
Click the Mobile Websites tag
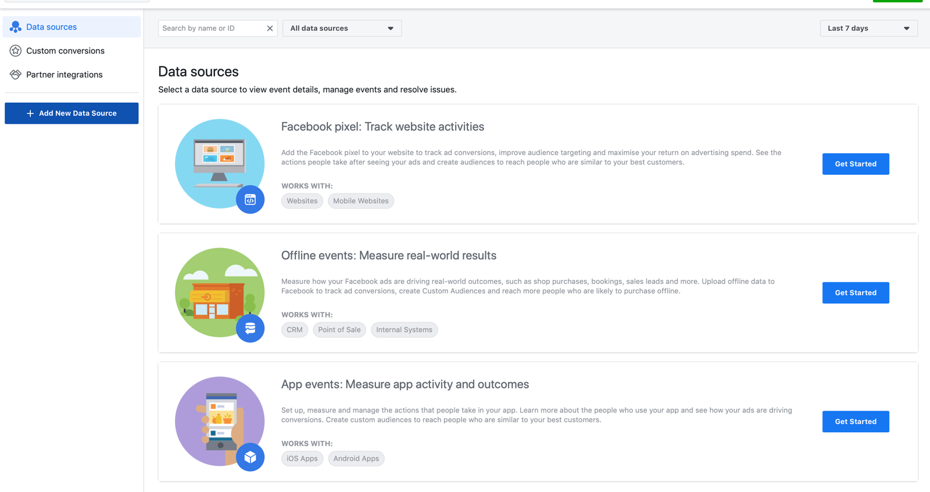(x=361, y=201)
